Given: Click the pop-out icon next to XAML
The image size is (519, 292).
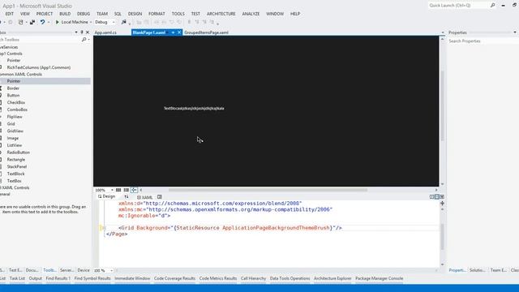Looking at the screenshot, I should tap(160, 196).
